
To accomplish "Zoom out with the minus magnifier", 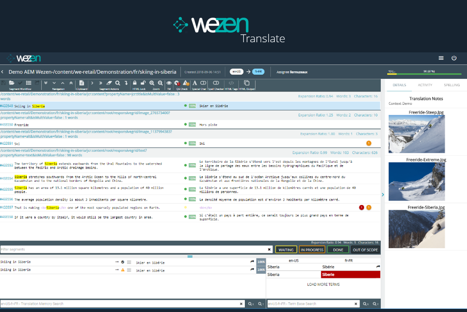I will [160, 83].
